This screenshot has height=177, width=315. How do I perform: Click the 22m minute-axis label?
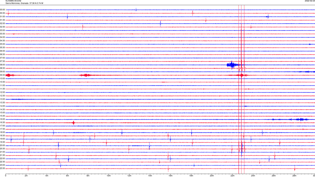pos(232,176)
